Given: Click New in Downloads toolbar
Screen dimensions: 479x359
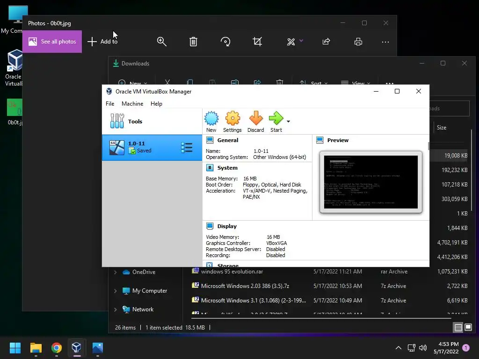Looking at the screenshot, I should tap(132, 83).
